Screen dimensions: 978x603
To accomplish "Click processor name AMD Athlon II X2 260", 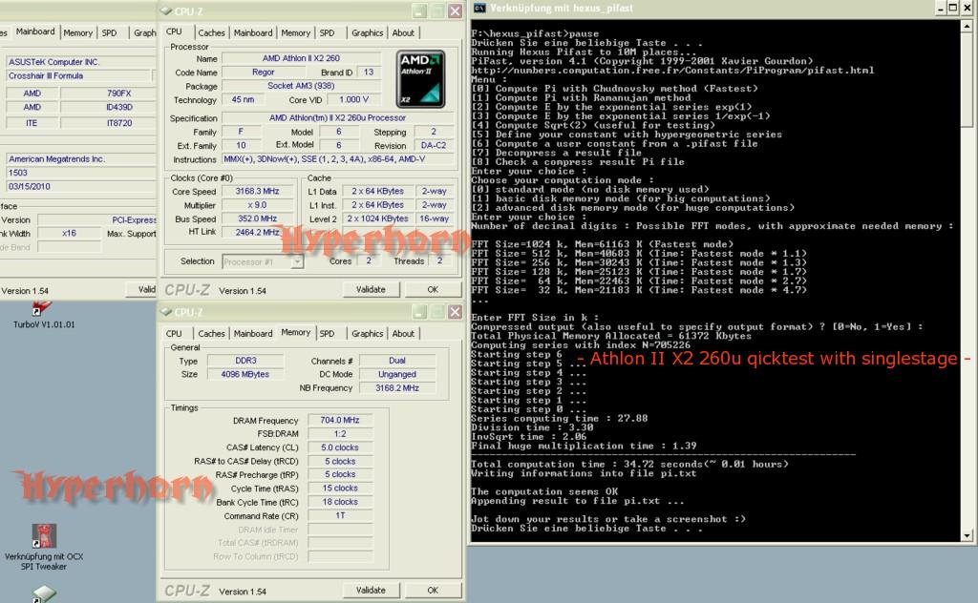I will coord(301,58).
